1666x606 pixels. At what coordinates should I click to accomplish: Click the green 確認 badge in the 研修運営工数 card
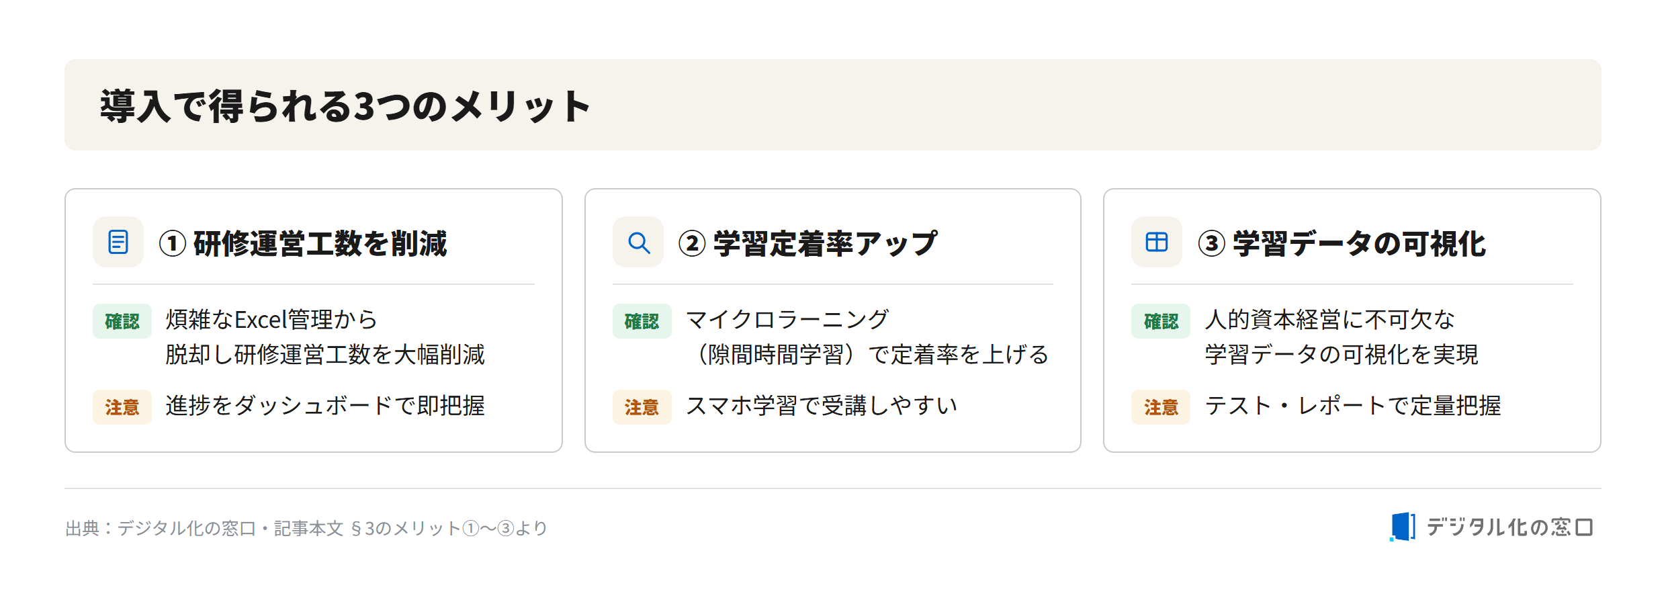(122, 321)
